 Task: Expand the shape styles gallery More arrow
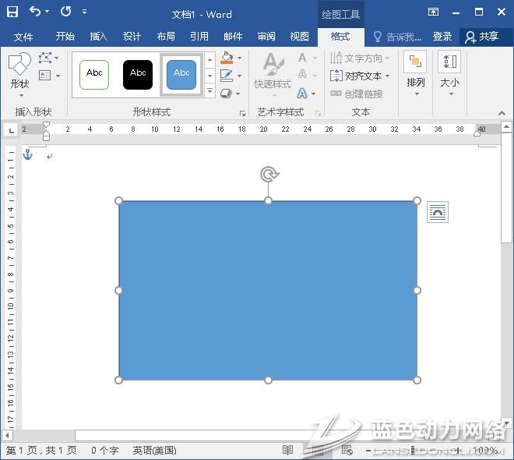[x=209, y=92]
